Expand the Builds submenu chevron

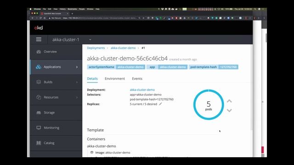[x=77, y=82]
